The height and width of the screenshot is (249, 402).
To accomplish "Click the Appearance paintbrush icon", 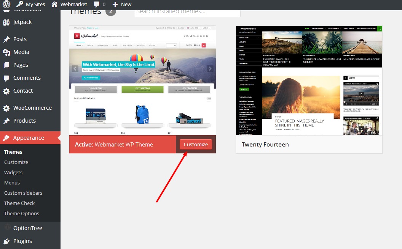I will coord(6,138).
